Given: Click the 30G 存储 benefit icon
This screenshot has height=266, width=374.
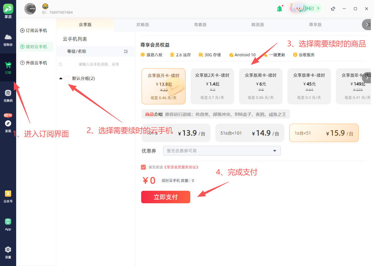Looking at the screenshot, I should 201,55.
